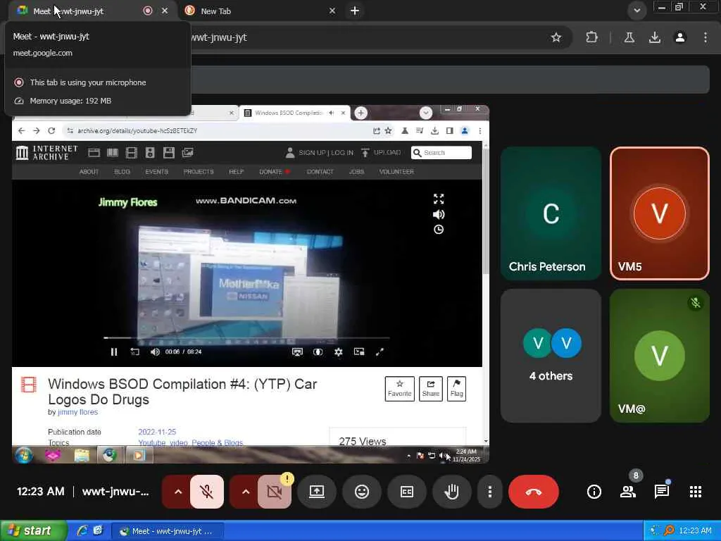Click the Present now screen share button
This screenshot has height=541, width=721.
click(x=317, y=492)
